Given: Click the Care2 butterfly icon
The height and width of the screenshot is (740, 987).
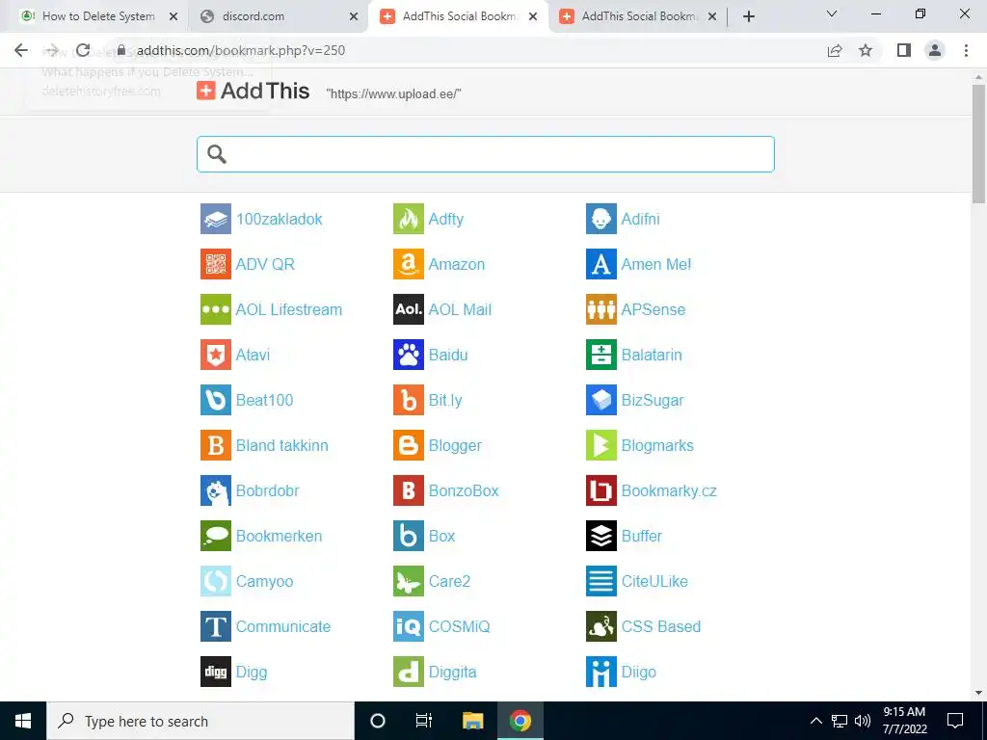Looking at the screenshot, I should point(408,581).
